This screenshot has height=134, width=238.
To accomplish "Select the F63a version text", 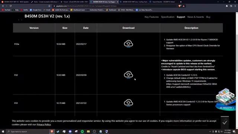I will (x=16, y=44).
